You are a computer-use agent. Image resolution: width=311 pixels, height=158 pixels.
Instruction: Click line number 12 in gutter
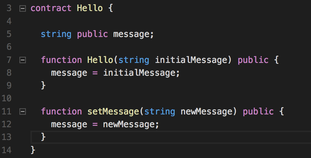click(x=7, y=124)
